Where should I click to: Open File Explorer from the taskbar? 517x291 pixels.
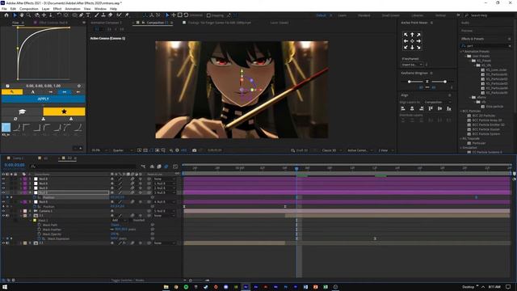166,287
